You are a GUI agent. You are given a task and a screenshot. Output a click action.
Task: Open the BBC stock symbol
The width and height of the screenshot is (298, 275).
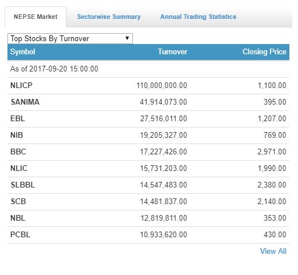(18, 152)
